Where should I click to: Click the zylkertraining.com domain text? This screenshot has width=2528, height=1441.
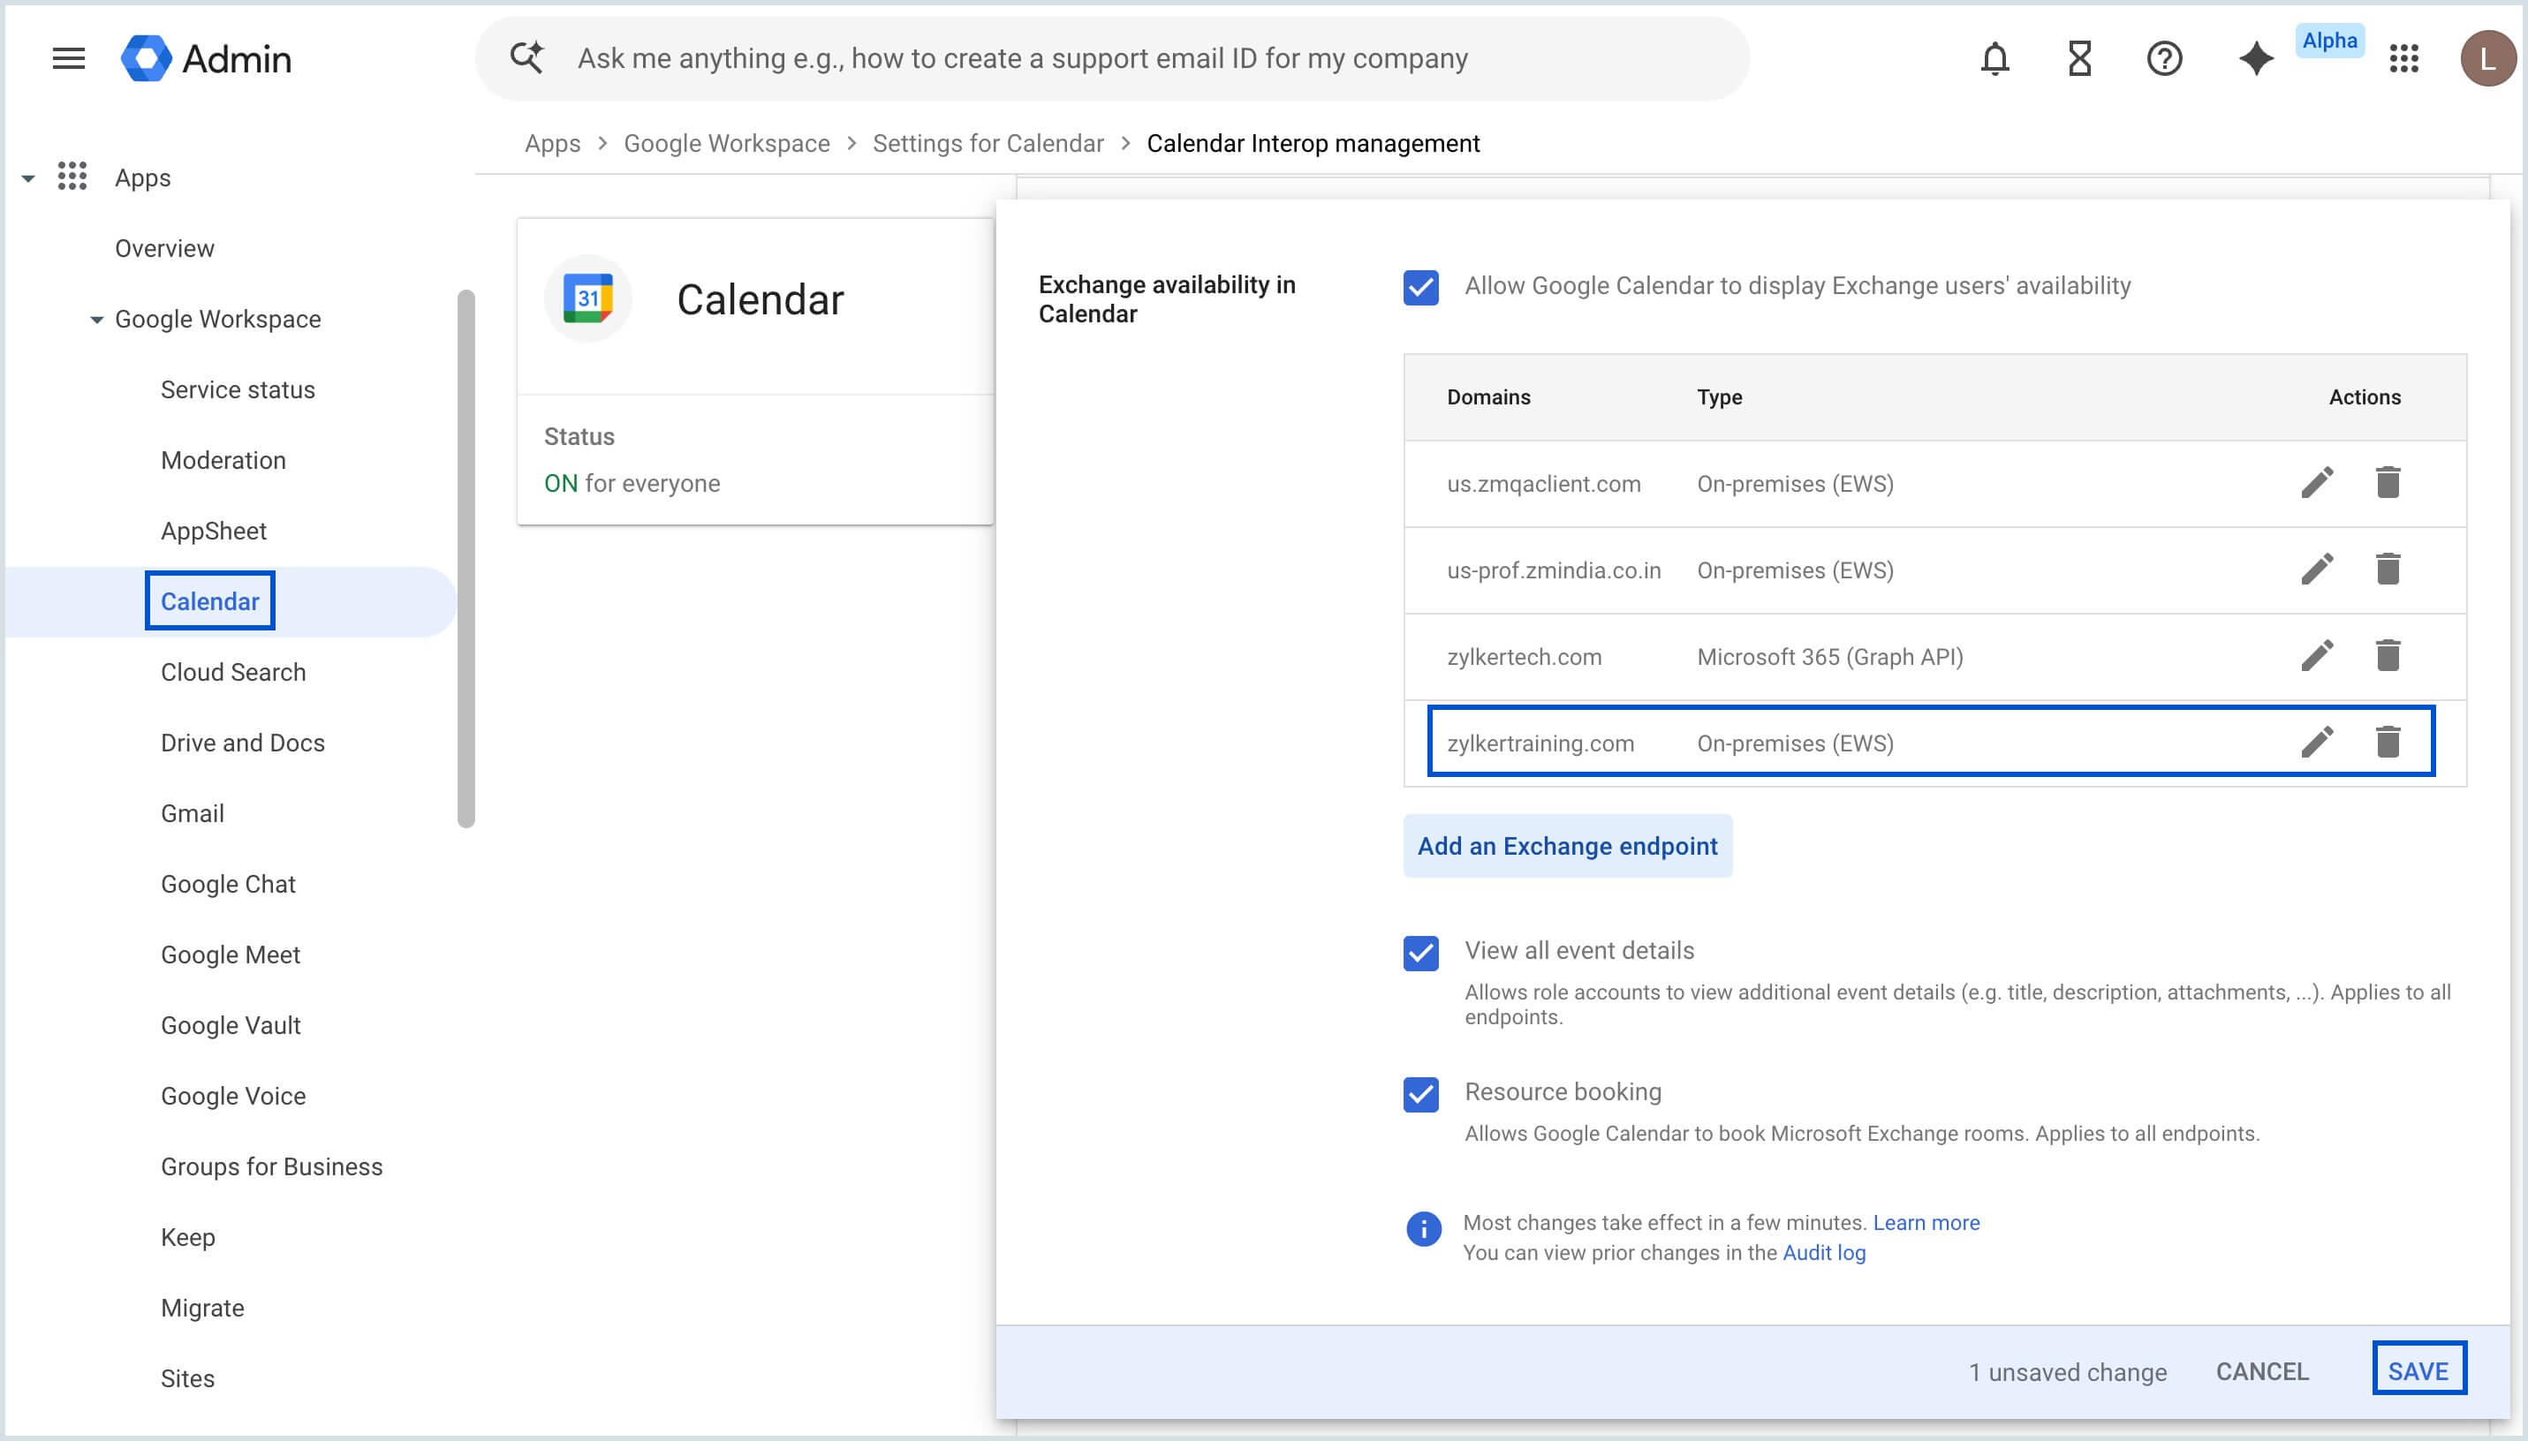pyautogui.click(x=1540, y=743)
